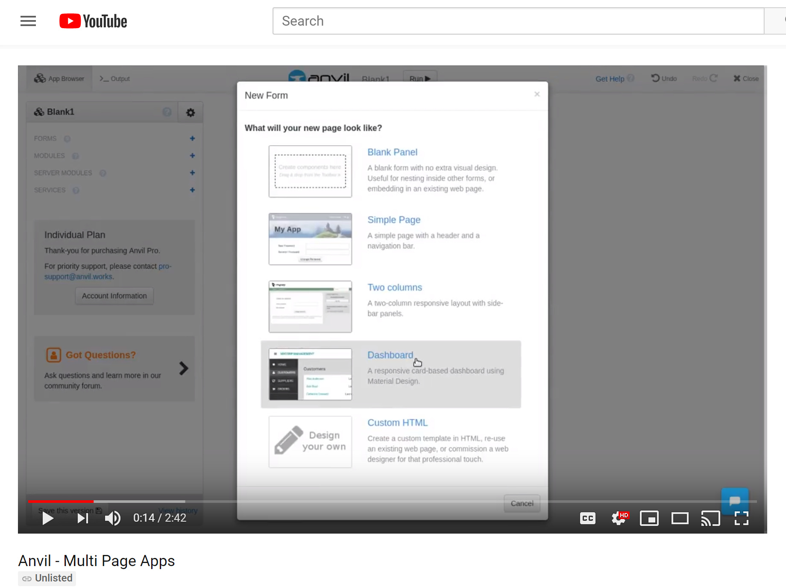The width and height of the screenshot is (786, 587).
Task: Play the video
Action: tap(48, 518)
